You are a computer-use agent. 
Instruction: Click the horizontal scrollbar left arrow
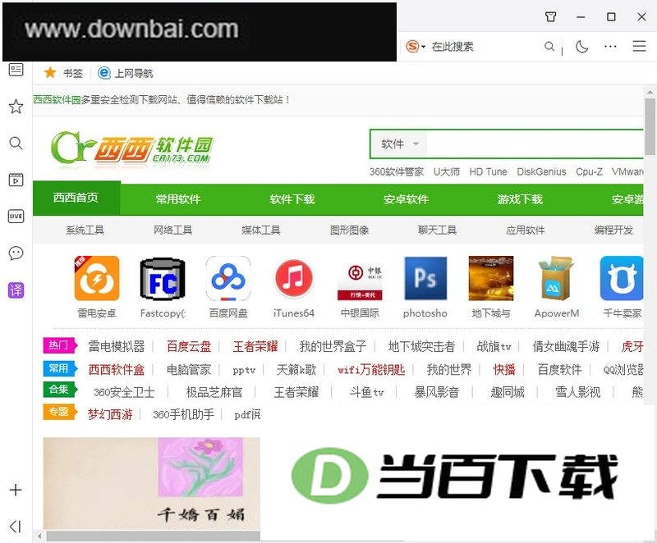[39, 536]
